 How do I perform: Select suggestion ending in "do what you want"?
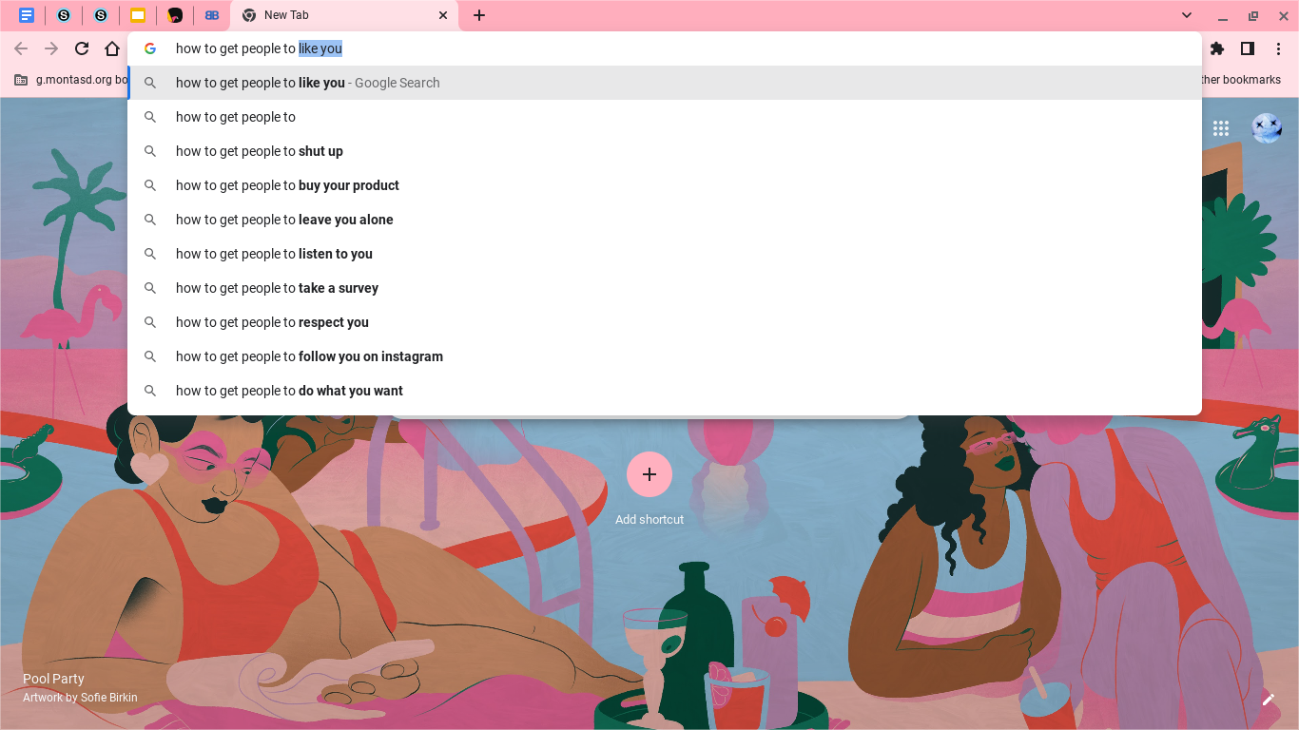click(x=665, y=391)
